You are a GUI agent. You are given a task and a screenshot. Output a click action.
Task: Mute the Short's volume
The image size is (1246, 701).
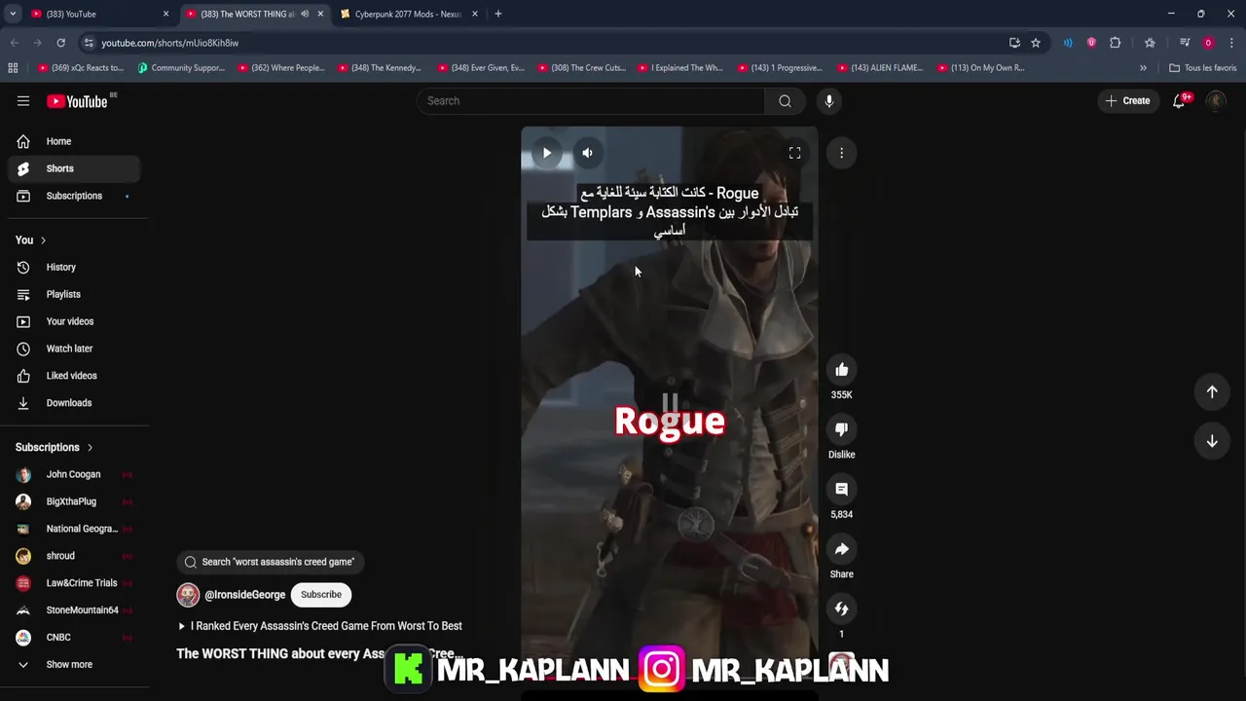[587, 153]
